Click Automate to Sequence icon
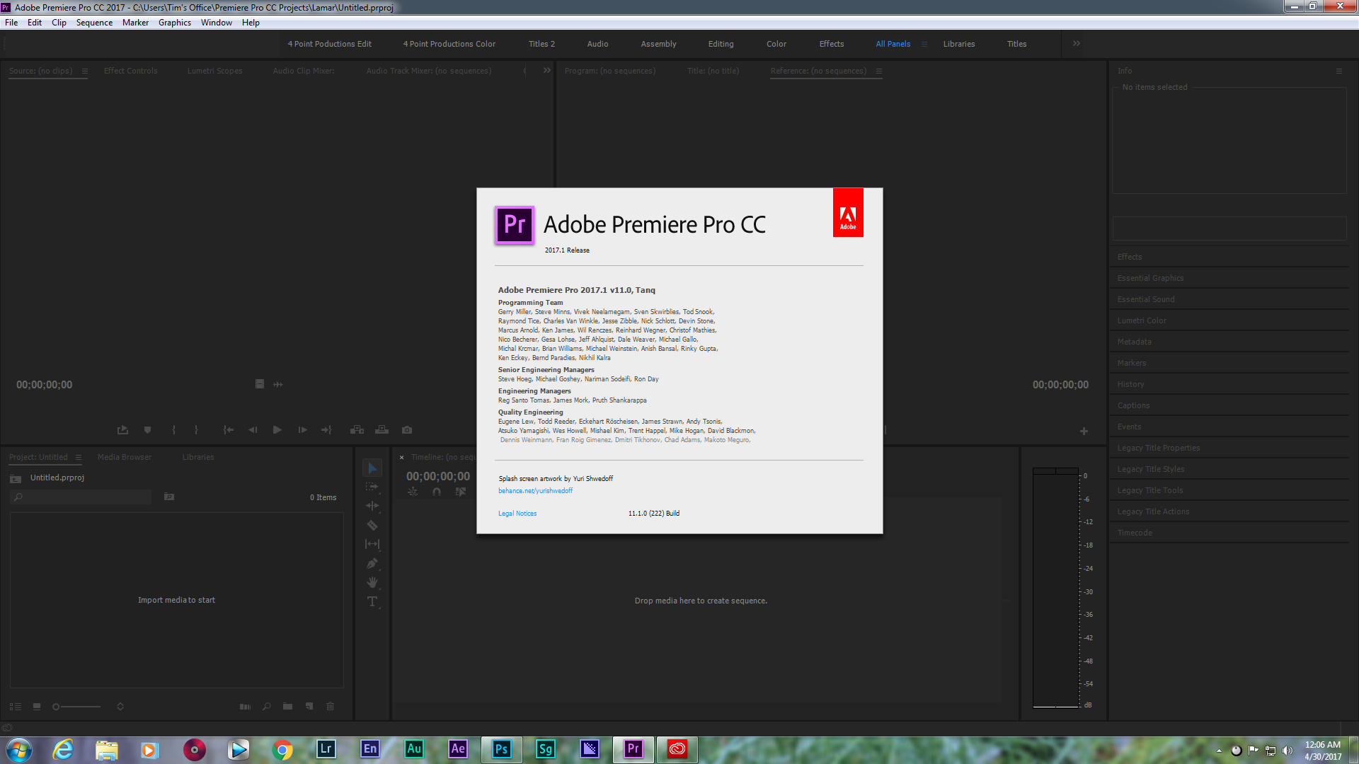The width and height of the screenshot is (1359, 764). [x=245, y=706]
